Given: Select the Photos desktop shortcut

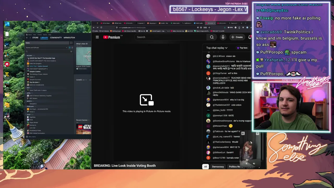Looking at the screenshot, I should pos(7,24).
